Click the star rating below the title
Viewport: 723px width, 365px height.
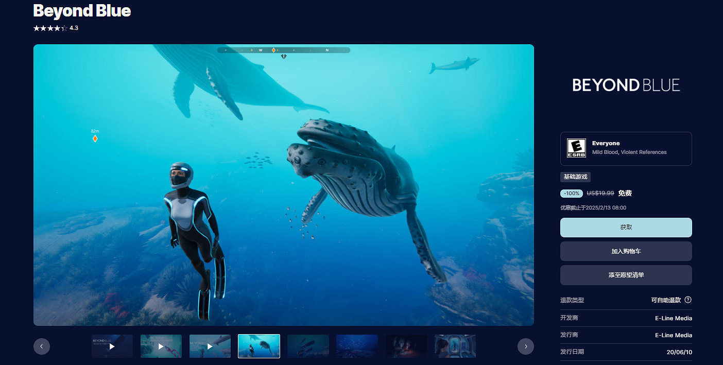click(50, 28)
